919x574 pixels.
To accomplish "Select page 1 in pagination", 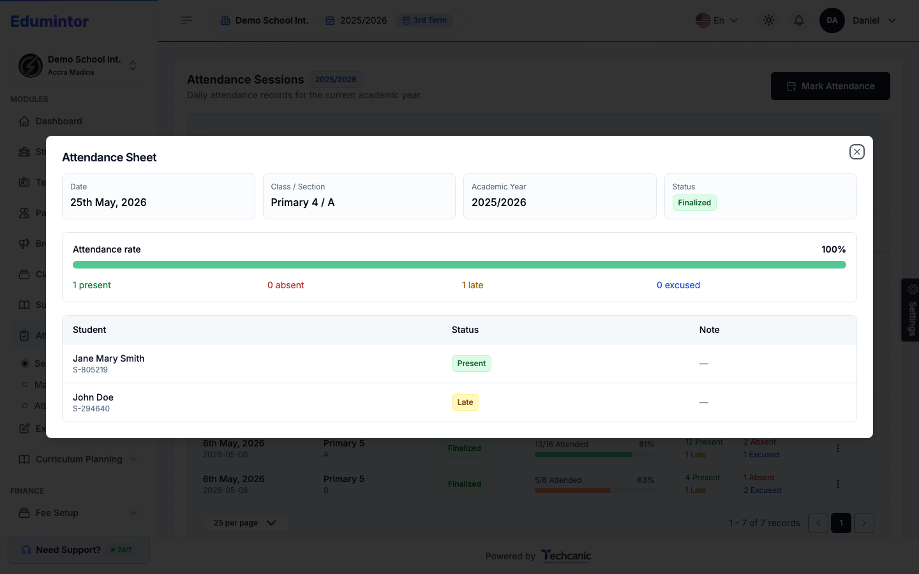I will [x=841, y=523].
